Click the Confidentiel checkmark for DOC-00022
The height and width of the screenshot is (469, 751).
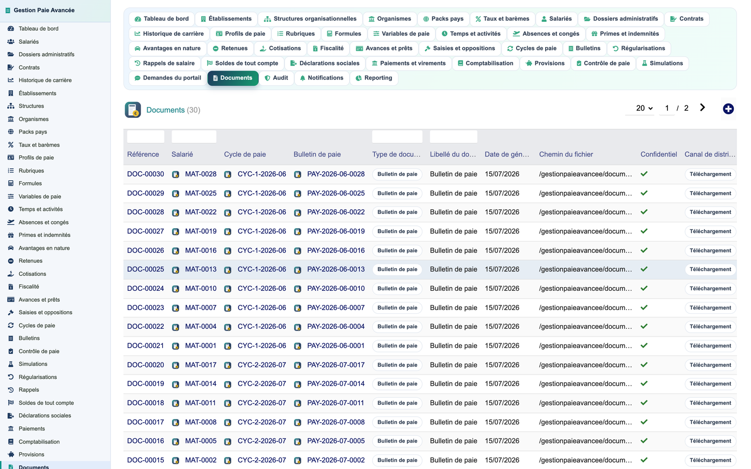click(644, 326)
